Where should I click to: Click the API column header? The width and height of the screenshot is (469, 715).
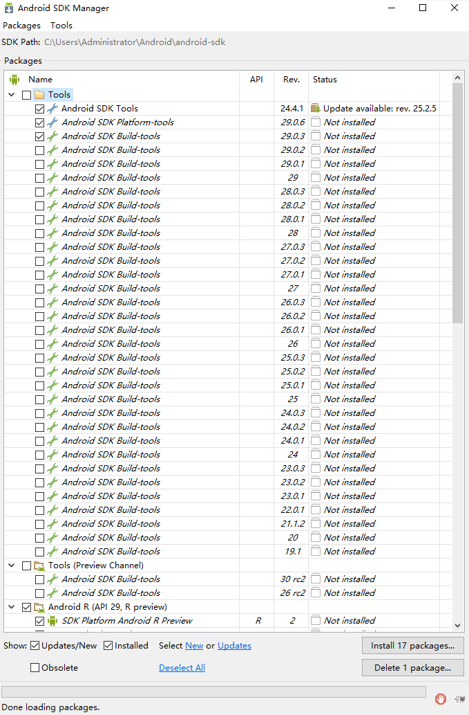[x=256, y=80]
